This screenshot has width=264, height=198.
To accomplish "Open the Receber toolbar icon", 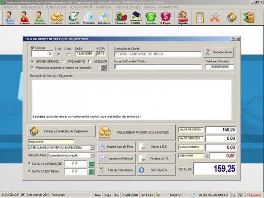I will click(151, 17).
